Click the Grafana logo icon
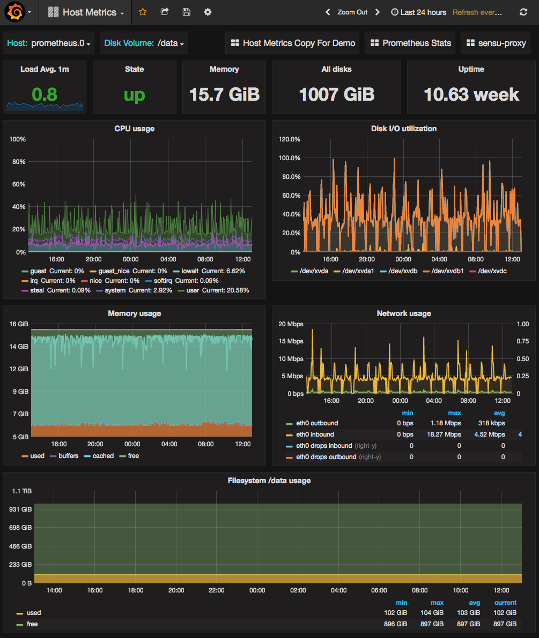This screenshot has width=539, height=638. [14, 12]
